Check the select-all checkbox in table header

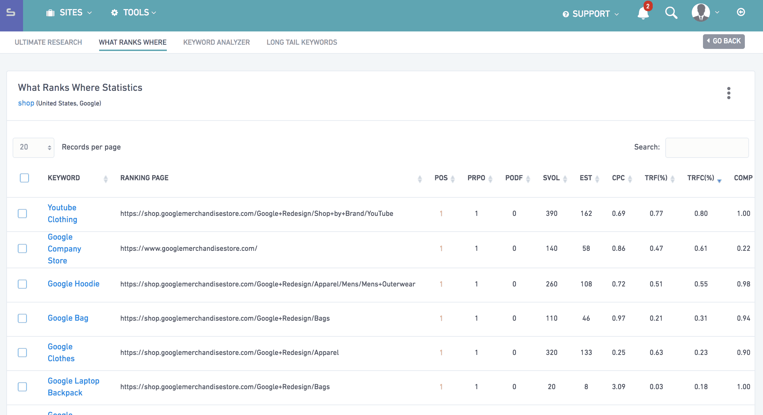(x=24, y=178)
